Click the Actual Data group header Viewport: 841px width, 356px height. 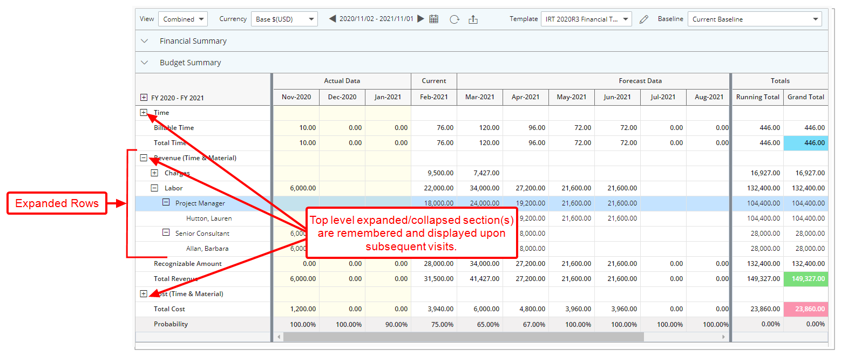(342, 81)
